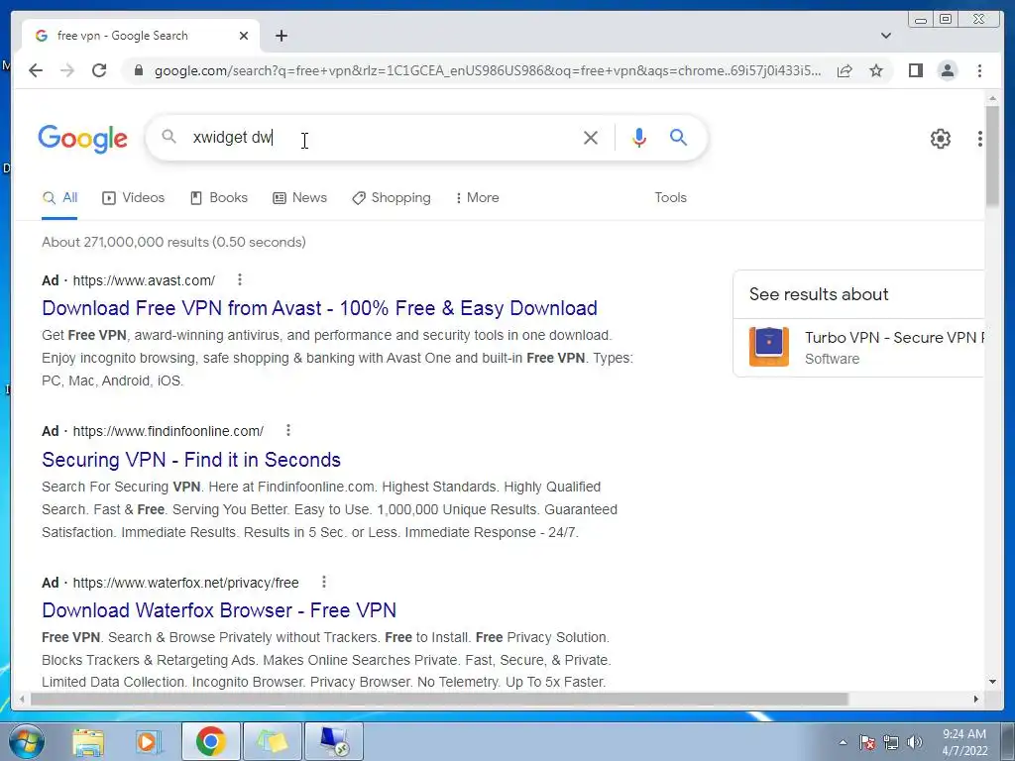Open waterfox ad options menu

click(x=324, y=582)
